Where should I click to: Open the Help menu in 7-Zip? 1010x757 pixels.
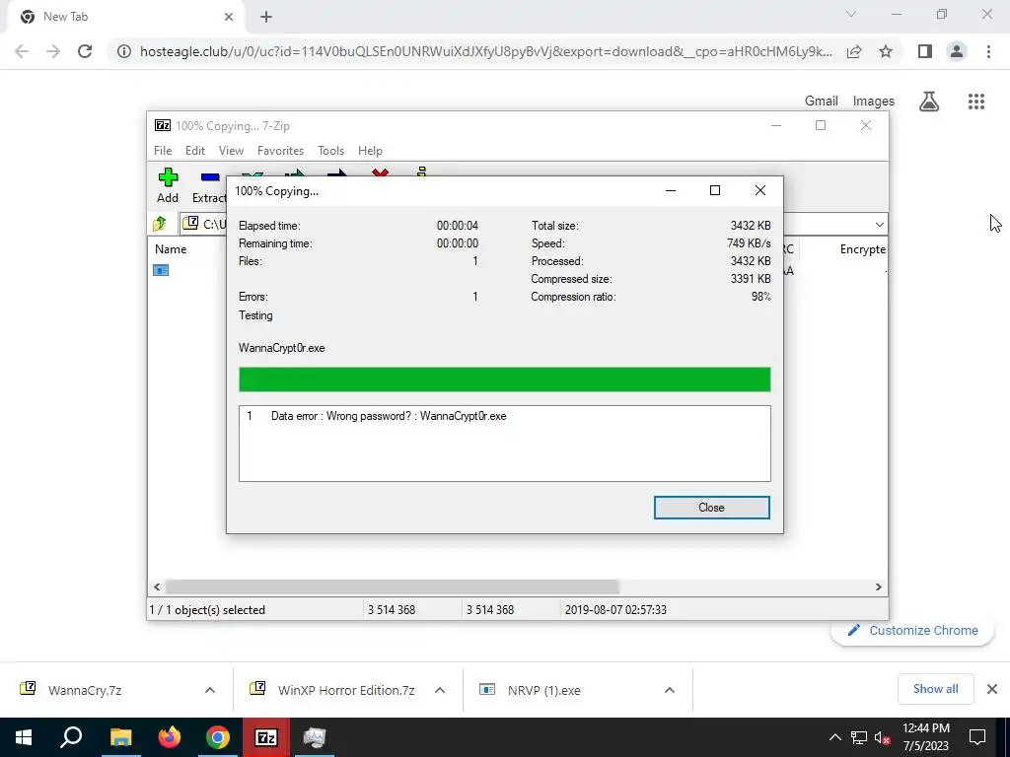click(x=370, y=151)
